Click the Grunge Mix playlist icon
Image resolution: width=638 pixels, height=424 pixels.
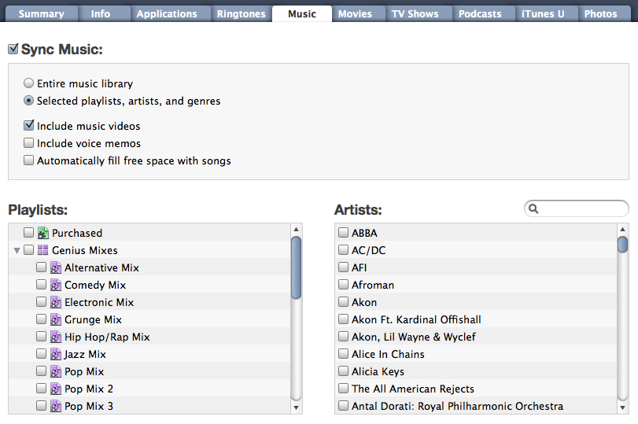click(56, 319)
